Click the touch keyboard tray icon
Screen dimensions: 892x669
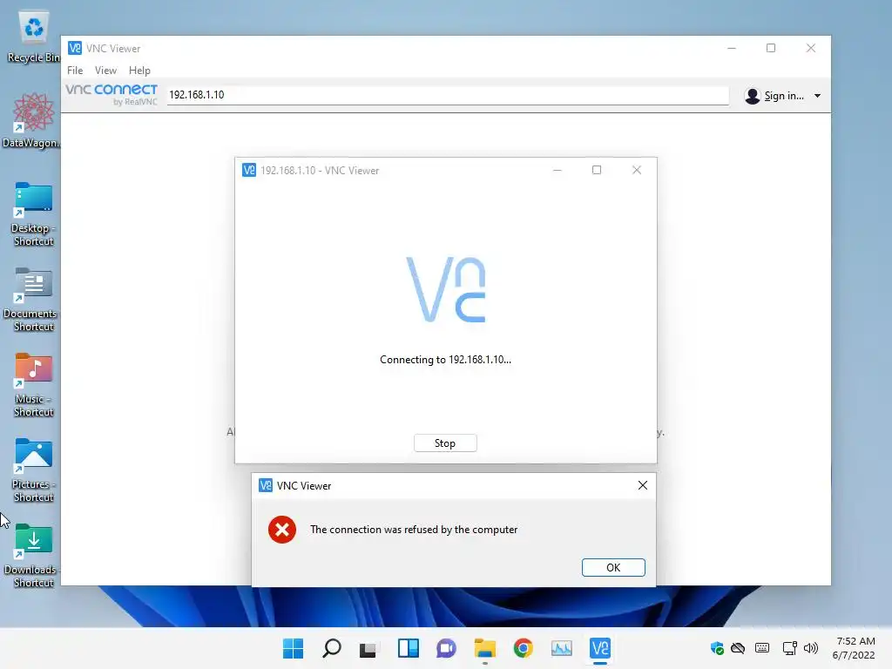[761, 648]
